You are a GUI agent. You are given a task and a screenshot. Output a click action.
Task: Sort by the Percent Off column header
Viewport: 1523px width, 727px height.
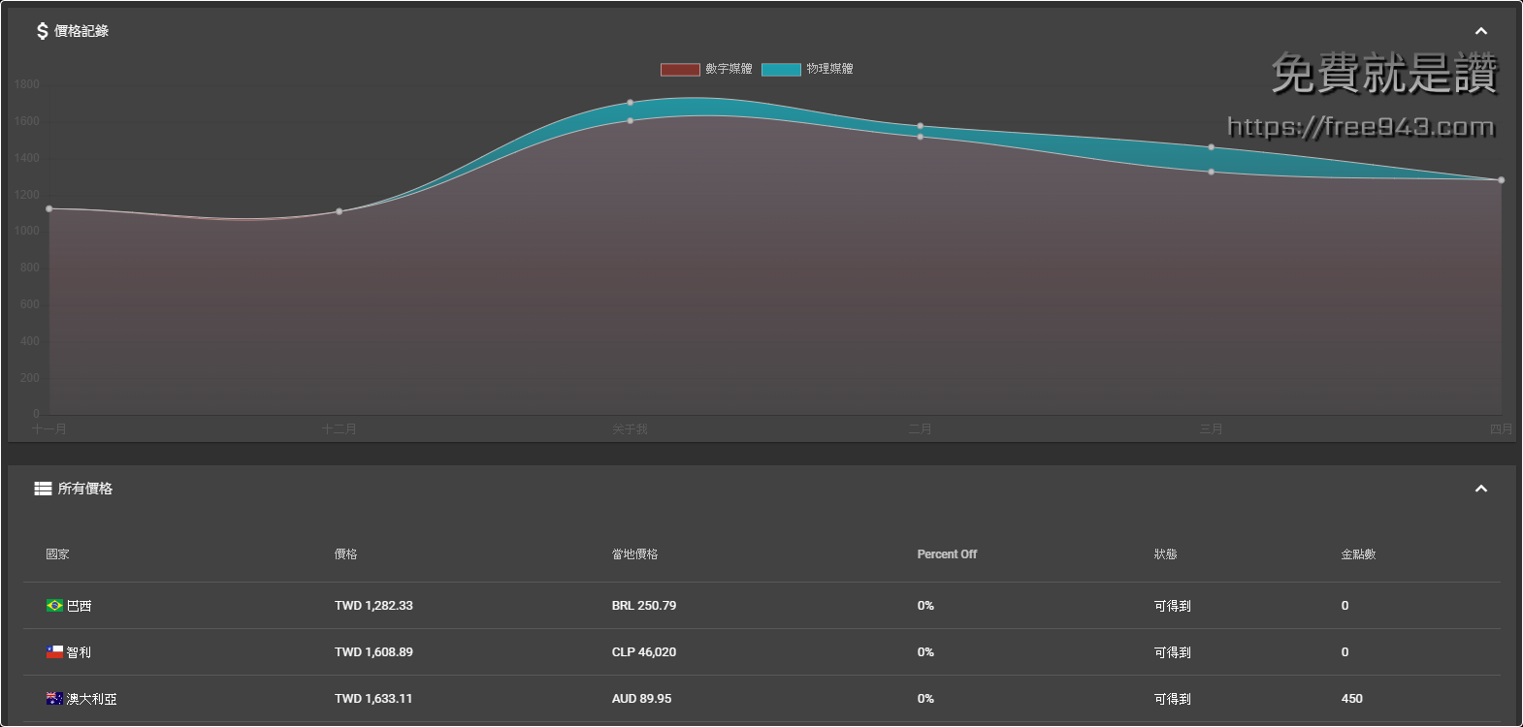click(947, 554)
